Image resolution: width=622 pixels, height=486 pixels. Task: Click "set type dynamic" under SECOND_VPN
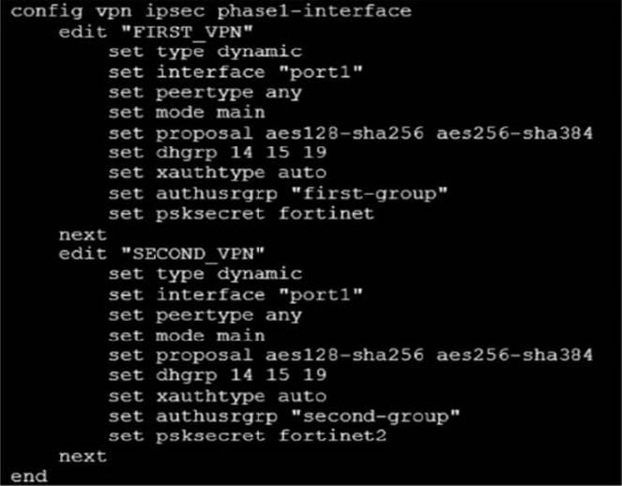[205, 274]
